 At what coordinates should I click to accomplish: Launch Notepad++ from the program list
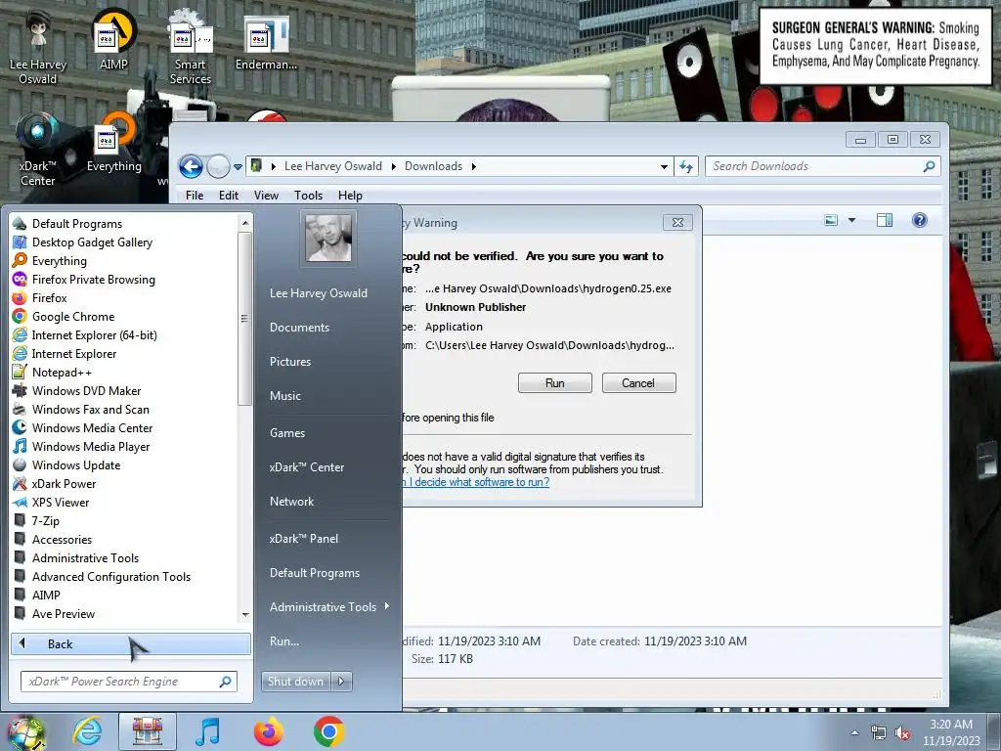[62, 373]
